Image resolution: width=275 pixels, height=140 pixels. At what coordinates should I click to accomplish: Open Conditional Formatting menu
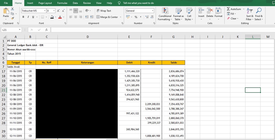165,14
